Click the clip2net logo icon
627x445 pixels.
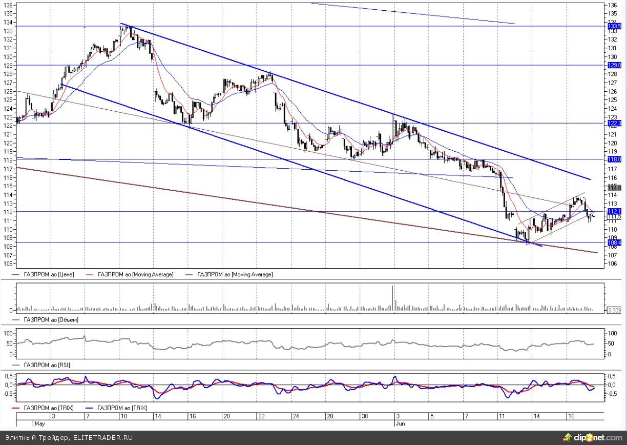pyautogui.click(x=567, y=437)
